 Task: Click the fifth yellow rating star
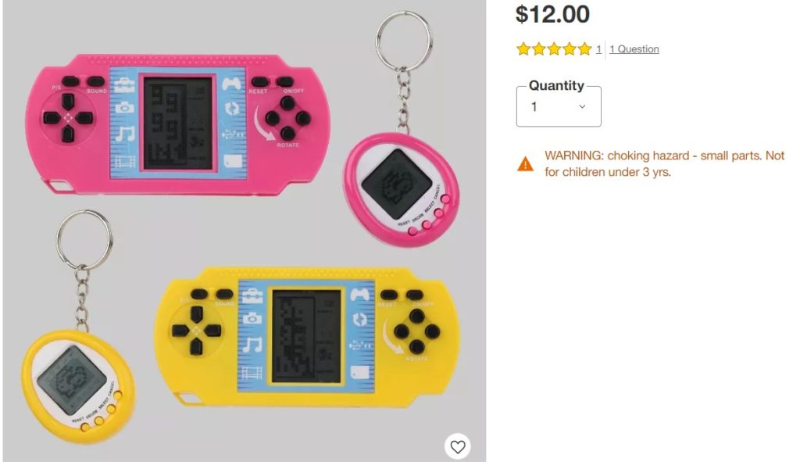584,49
